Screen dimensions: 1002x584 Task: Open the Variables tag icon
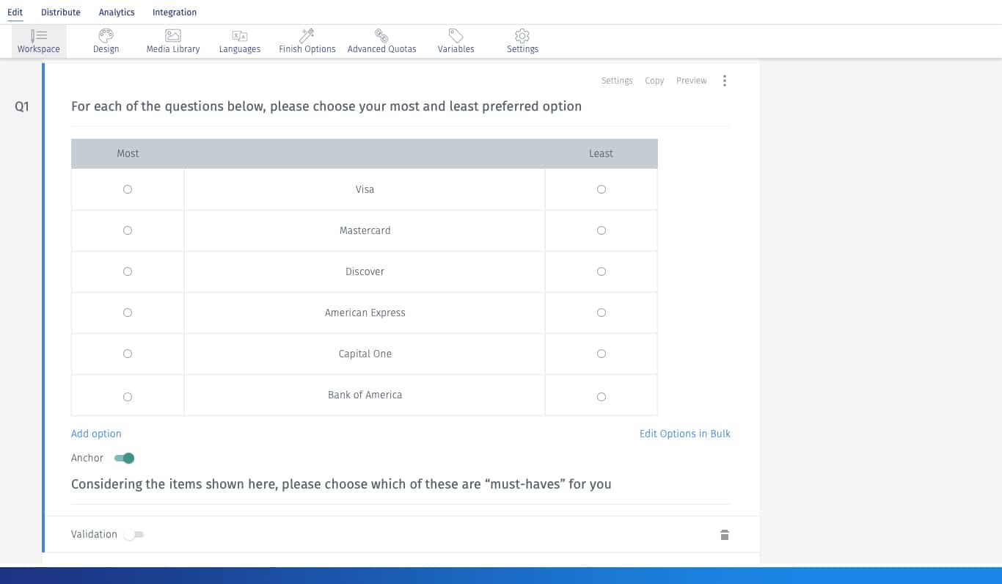(x=456, y=35)
